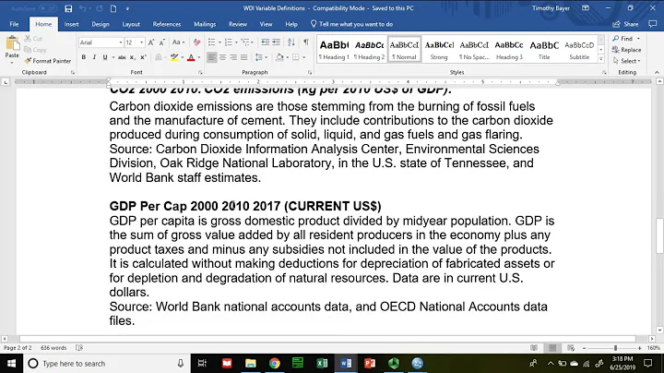Switch to the Design tab
664x373 pixels.
pyautogui.click(x=101, y=24)
